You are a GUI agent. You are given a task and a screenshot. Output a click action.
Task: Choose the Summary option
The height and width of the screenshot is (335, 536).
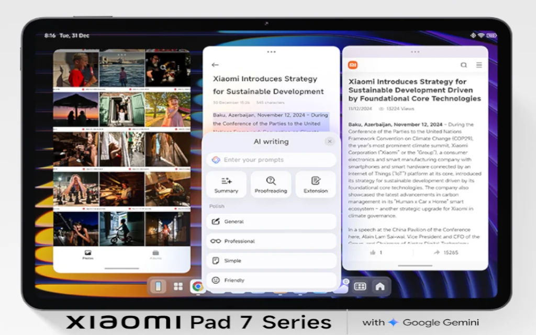[x=226, y=185]
